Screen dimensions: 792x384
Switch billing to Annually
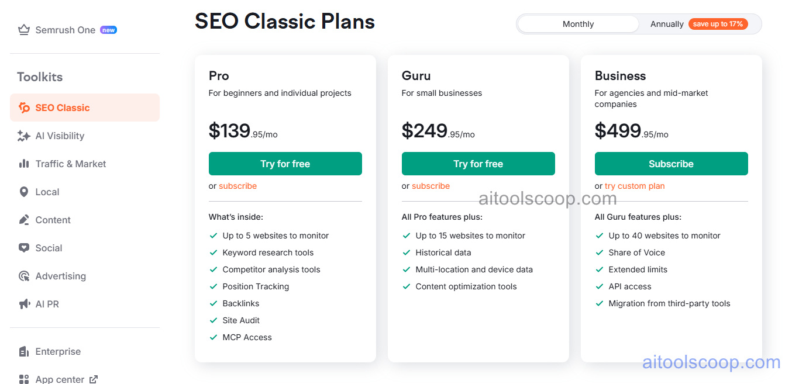pos(667,24)
